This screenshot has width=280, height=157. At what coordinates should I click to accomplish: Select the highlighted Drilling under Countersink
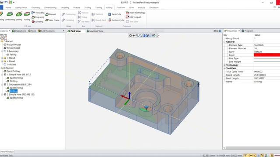[14, 91]
